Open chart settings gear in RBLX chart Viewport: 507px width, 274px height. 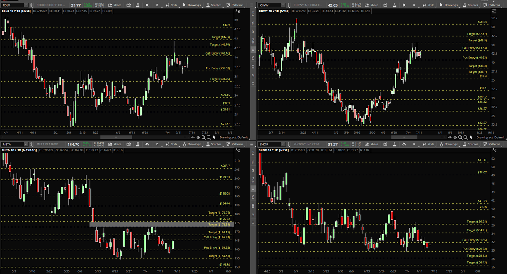click(x=147, y=5)
